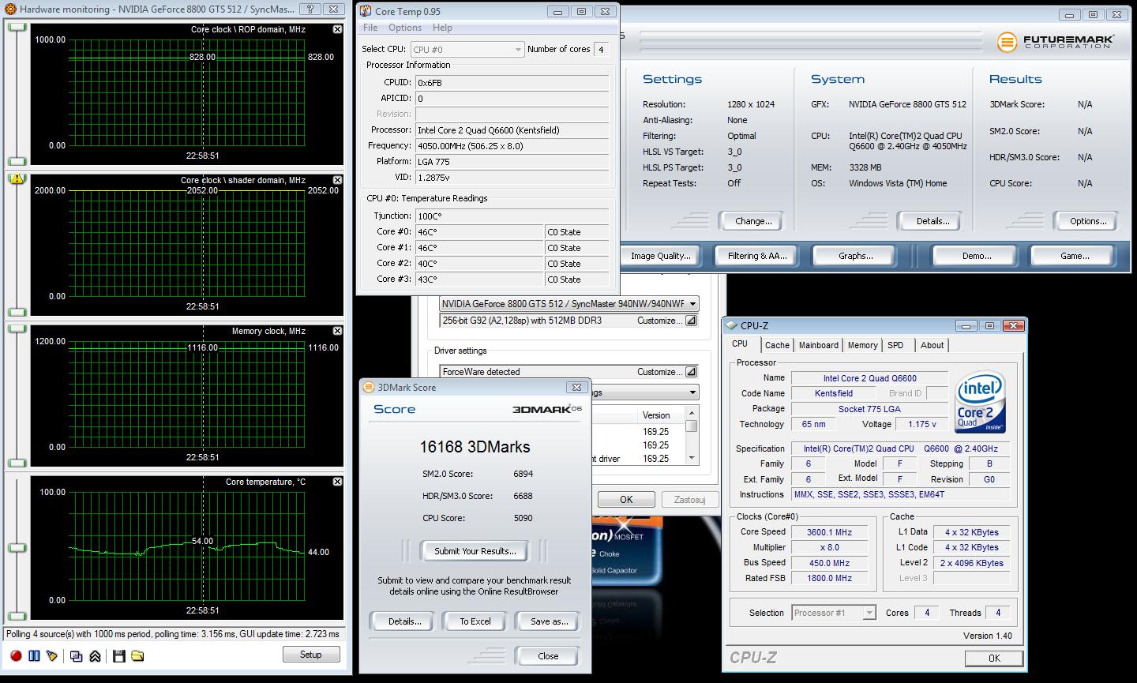Close the Core clock shader domain graph
This screenshot has height=683, width=1137.
click(338, 180)
